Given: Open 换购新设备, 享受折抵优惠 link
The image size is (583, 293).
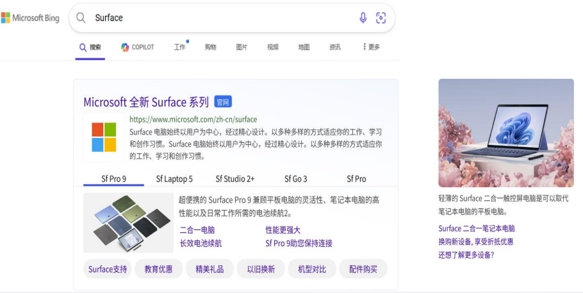Looking at the screenshot, I should coord(475,242).
